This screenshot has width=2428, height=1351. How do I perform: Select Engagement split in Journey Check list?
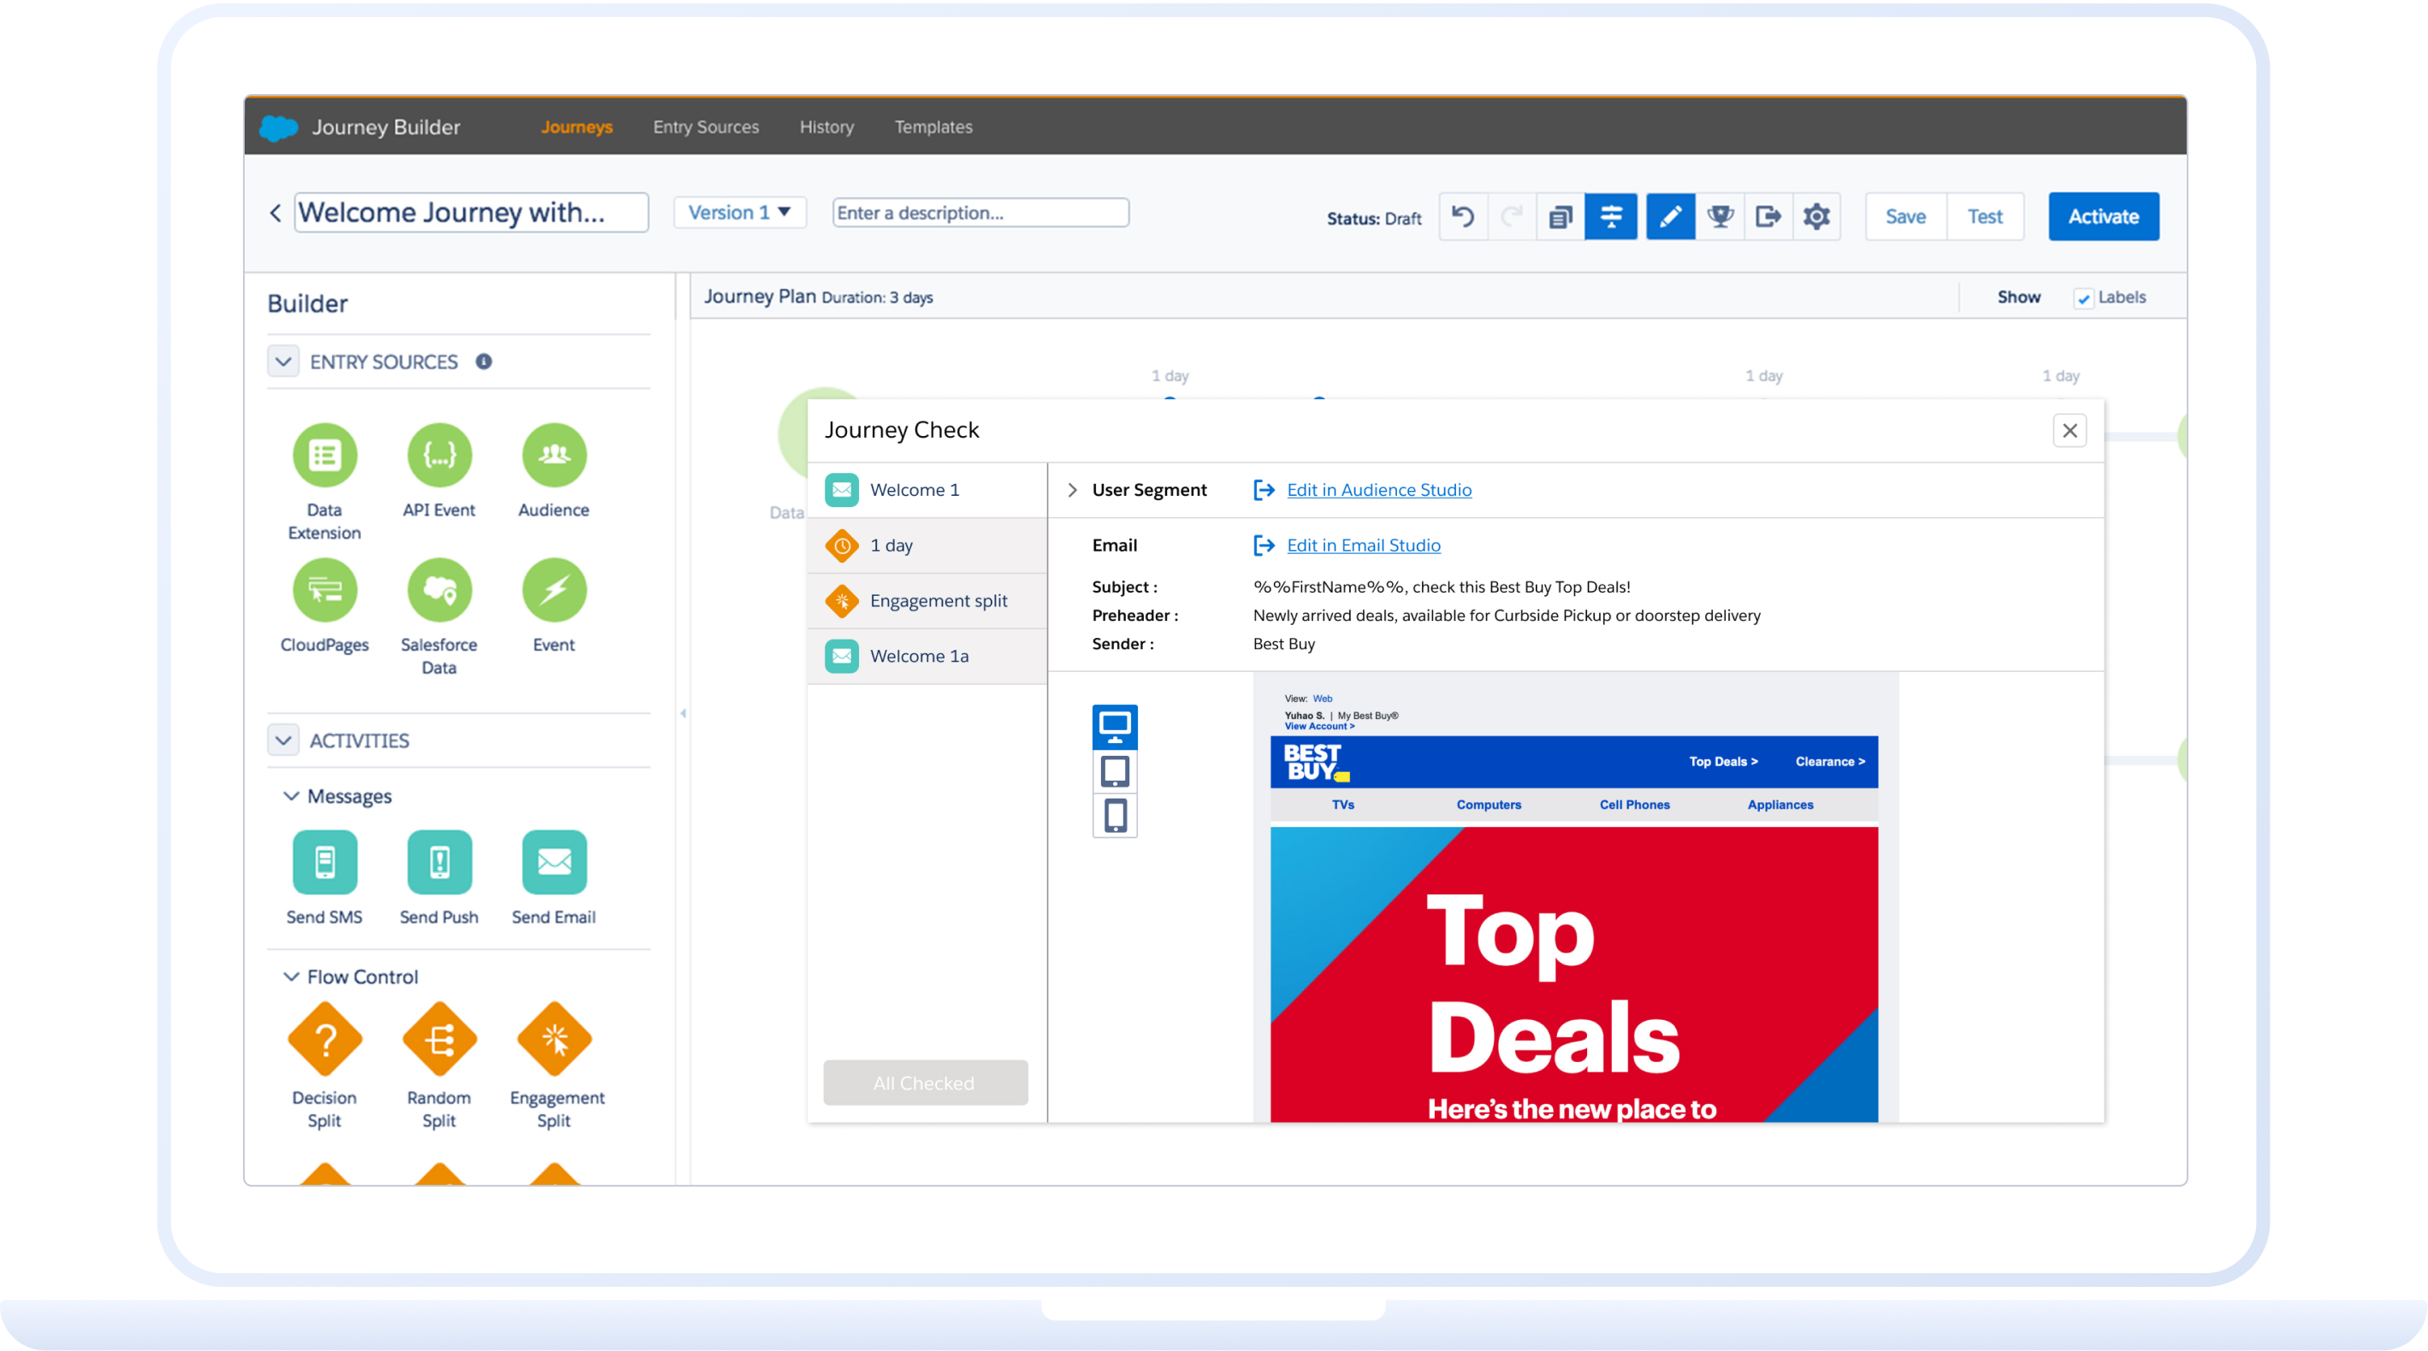click(x=927, y=601)
